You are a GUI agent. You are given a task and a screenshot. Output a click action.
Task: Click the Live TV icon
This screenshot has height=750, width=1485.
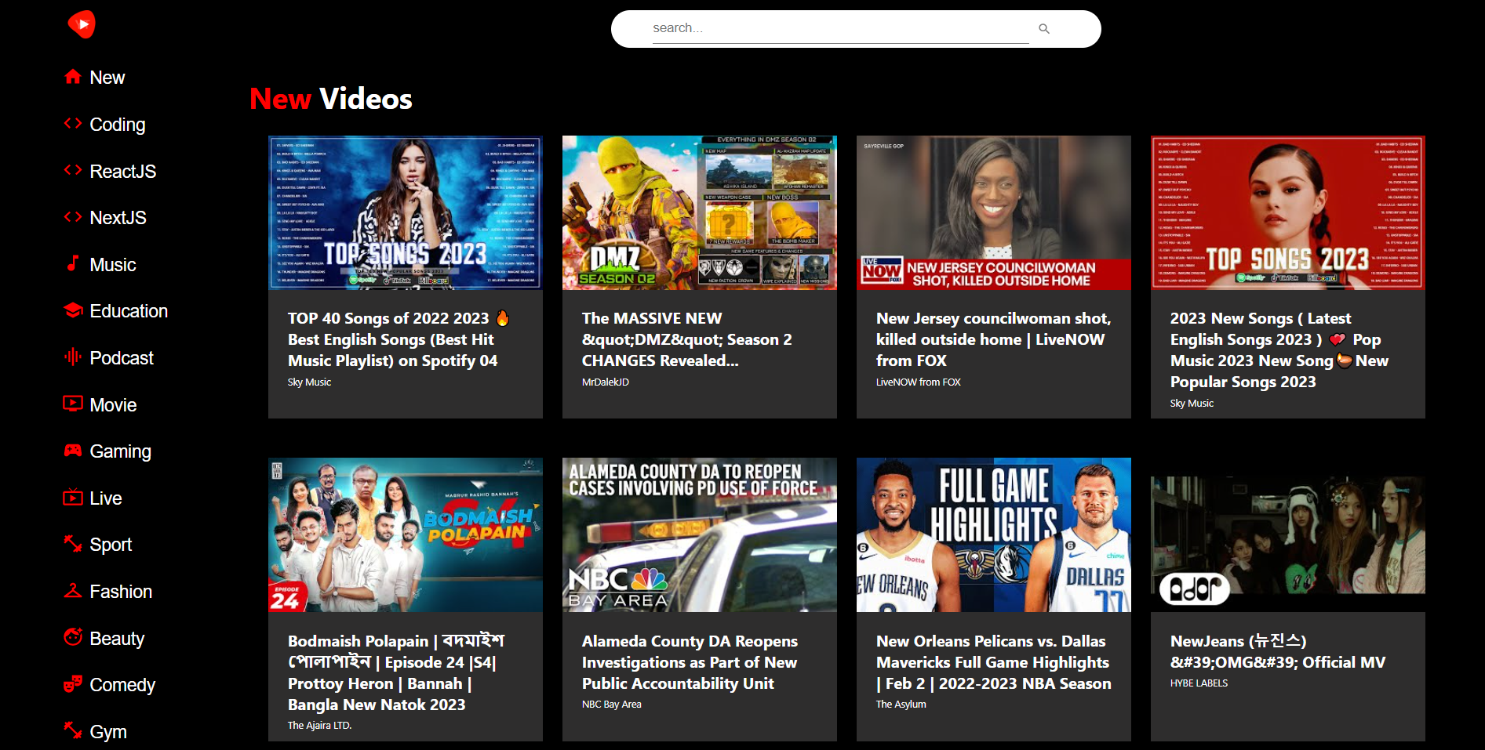tap(73, 497)
